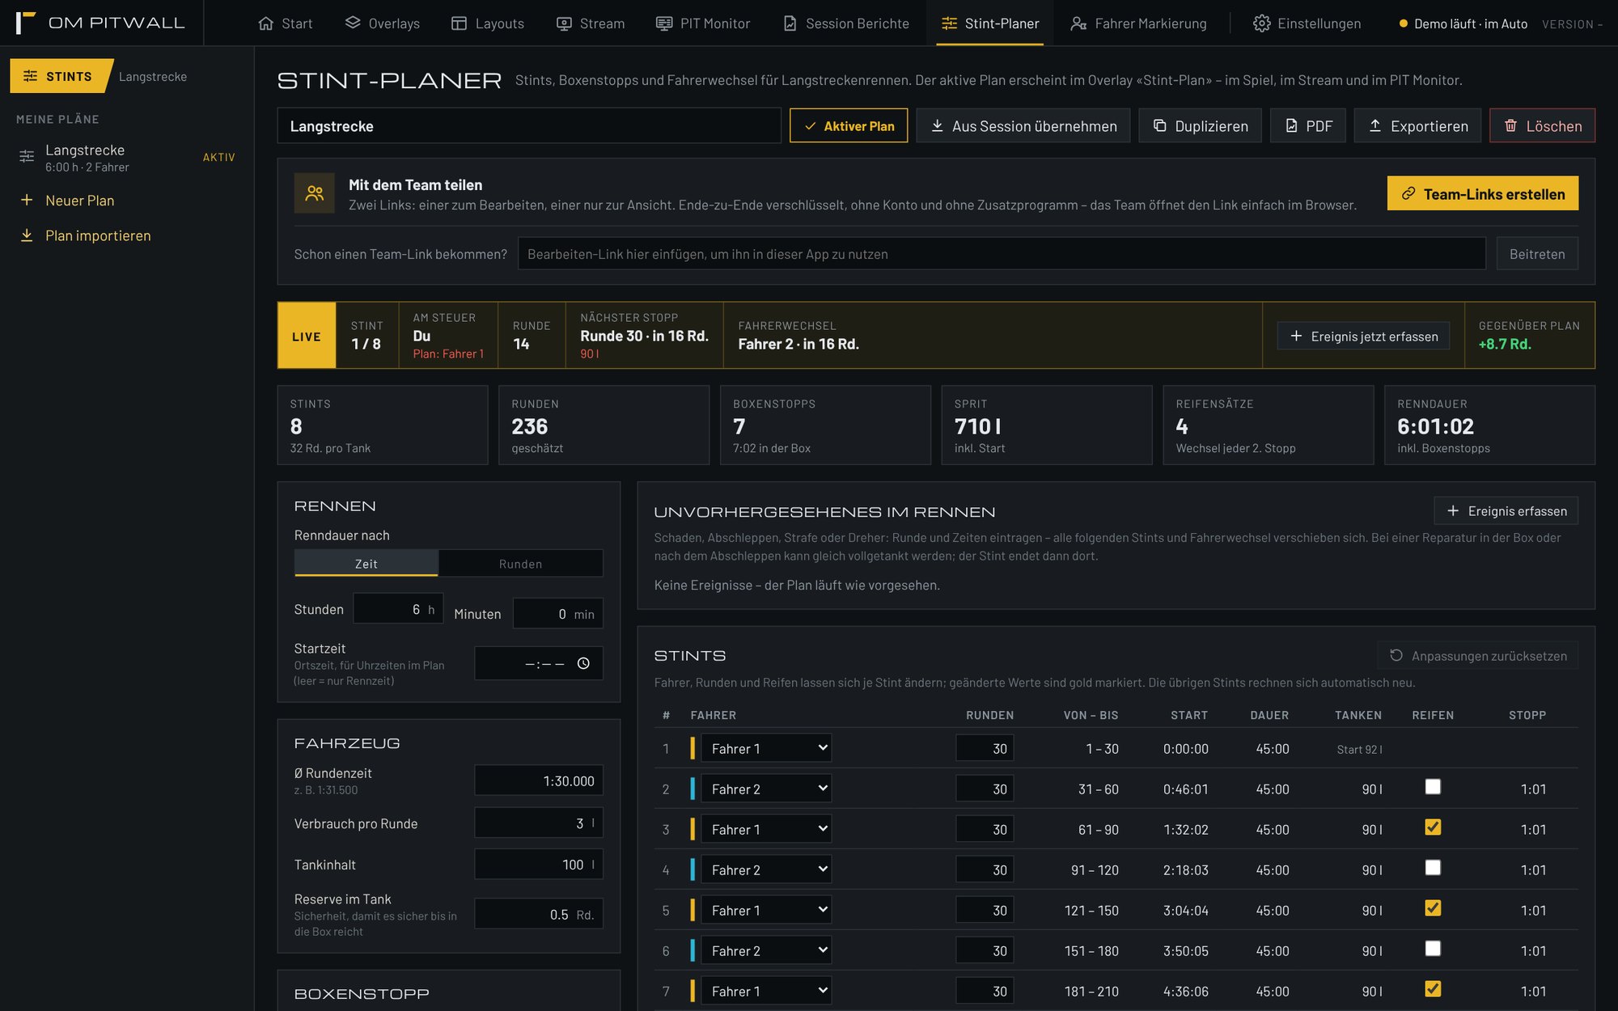The width and height of the screenshot is (1618, 1011).
Task: Click Aus Session übernehmen button
Action: 1023,125
